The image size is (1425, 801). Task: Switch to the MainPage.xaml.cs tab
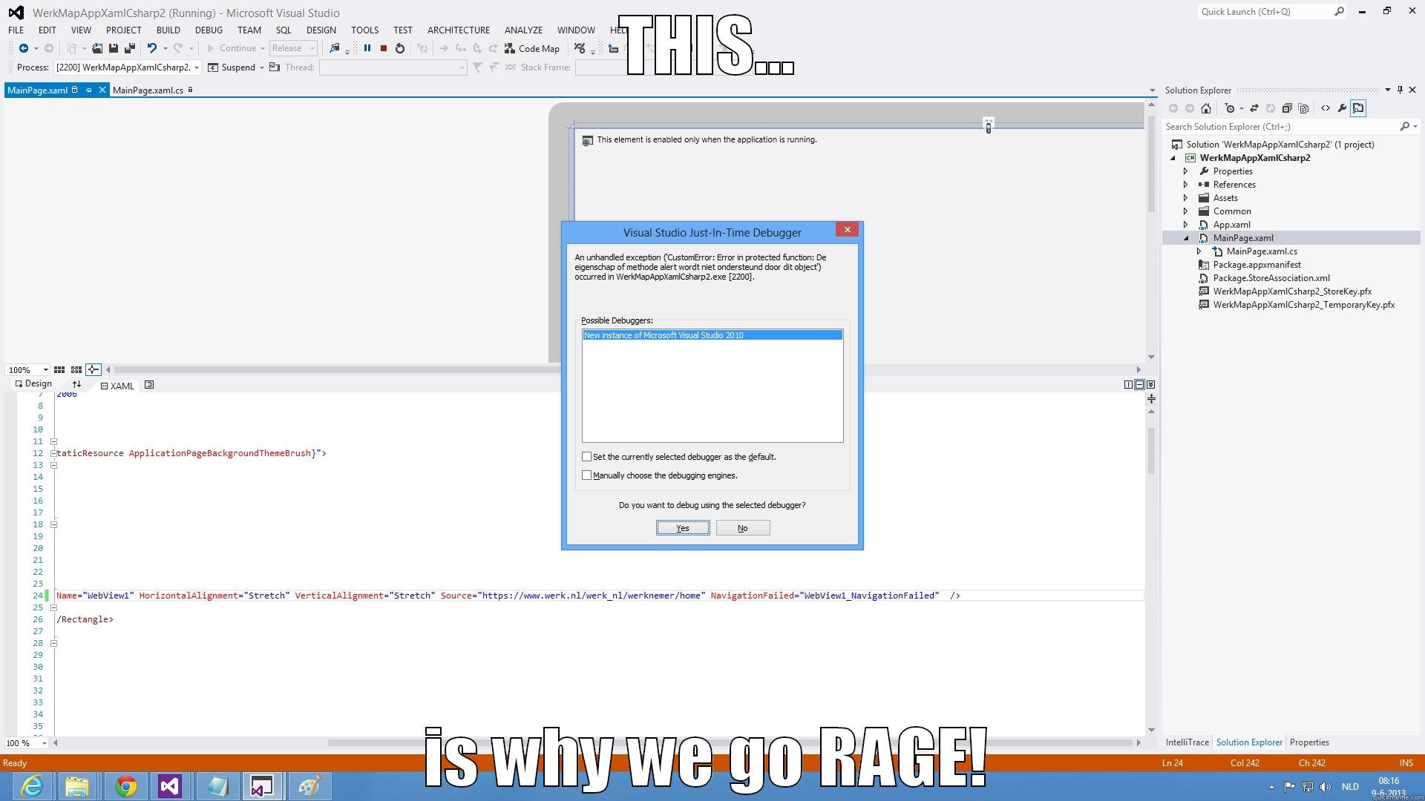coord(148,90)
